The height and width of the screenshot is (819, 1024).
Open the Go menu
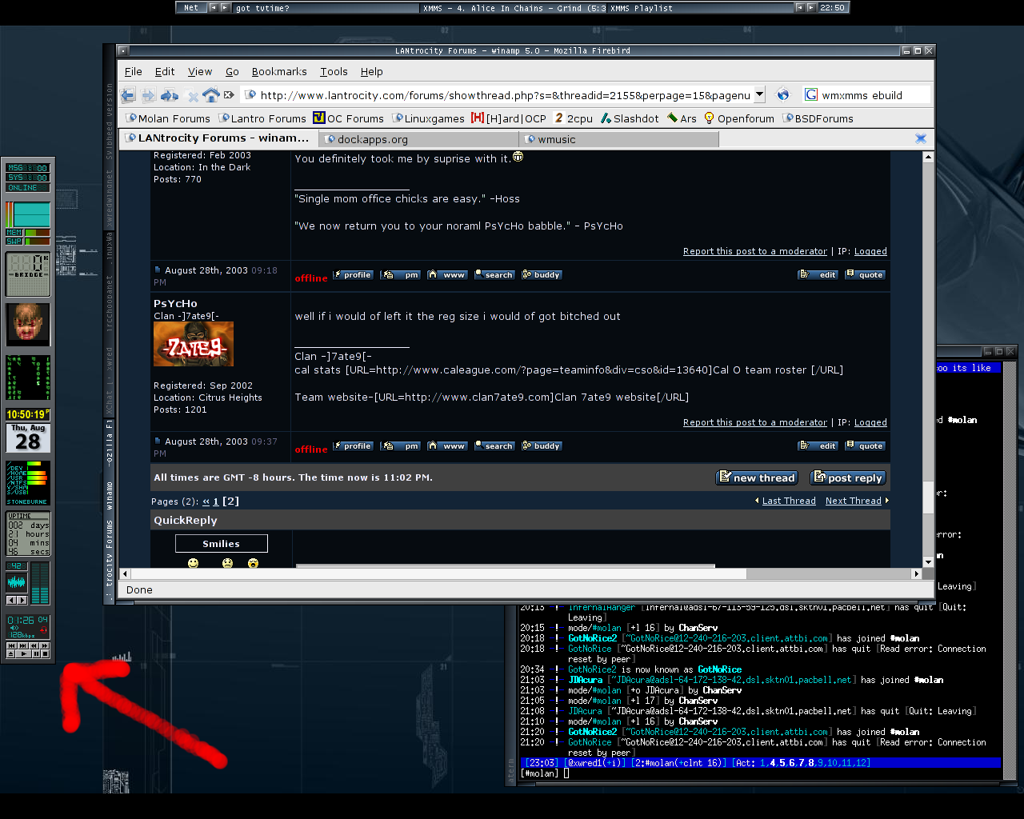click(x=232, y=71)
